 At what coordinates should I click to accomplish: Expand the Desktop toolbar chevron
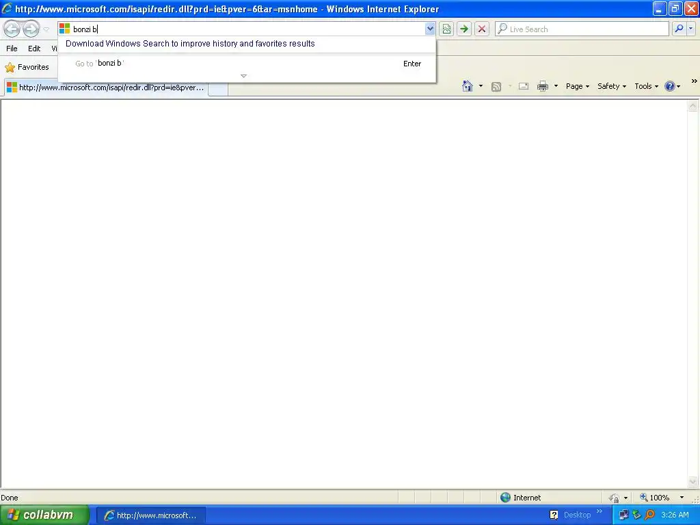pos(599,511)
